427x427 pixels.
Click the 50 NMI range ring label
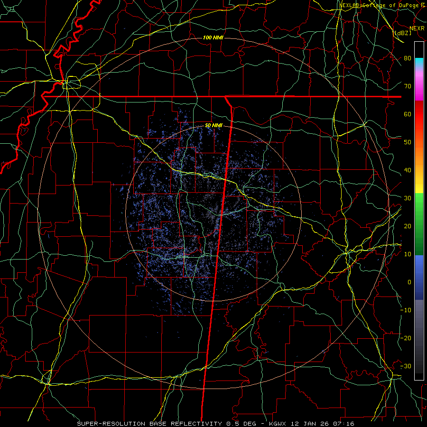214,126
